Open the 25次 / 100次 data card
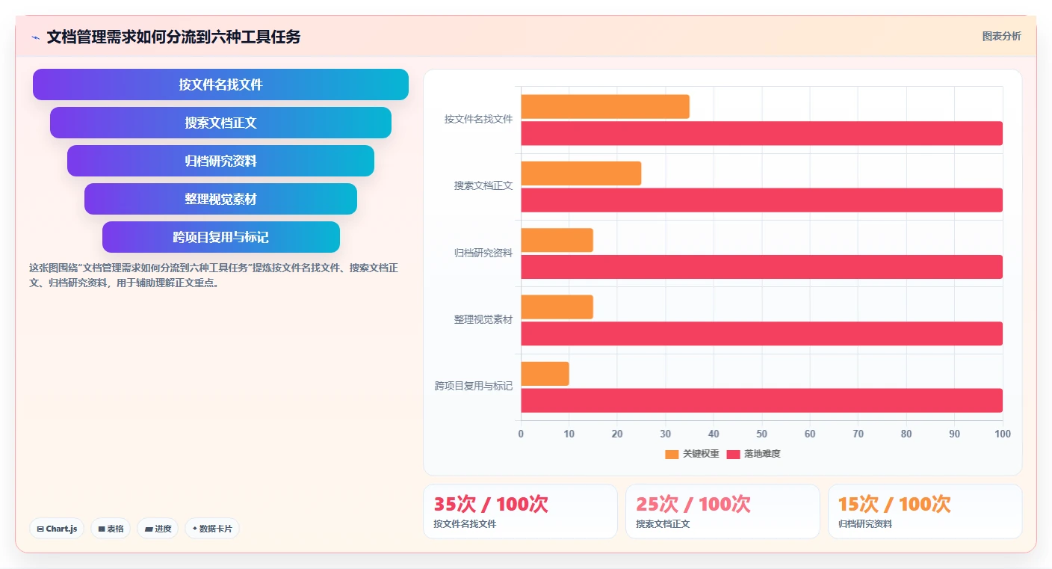The height and width of the screenshot is (569, 1052). [x=723, y=511]
